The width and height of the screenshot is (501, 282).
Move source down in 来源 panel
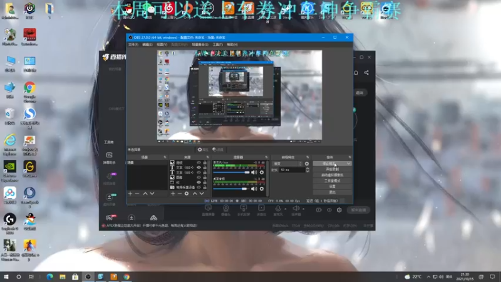(x=202, y=194)
